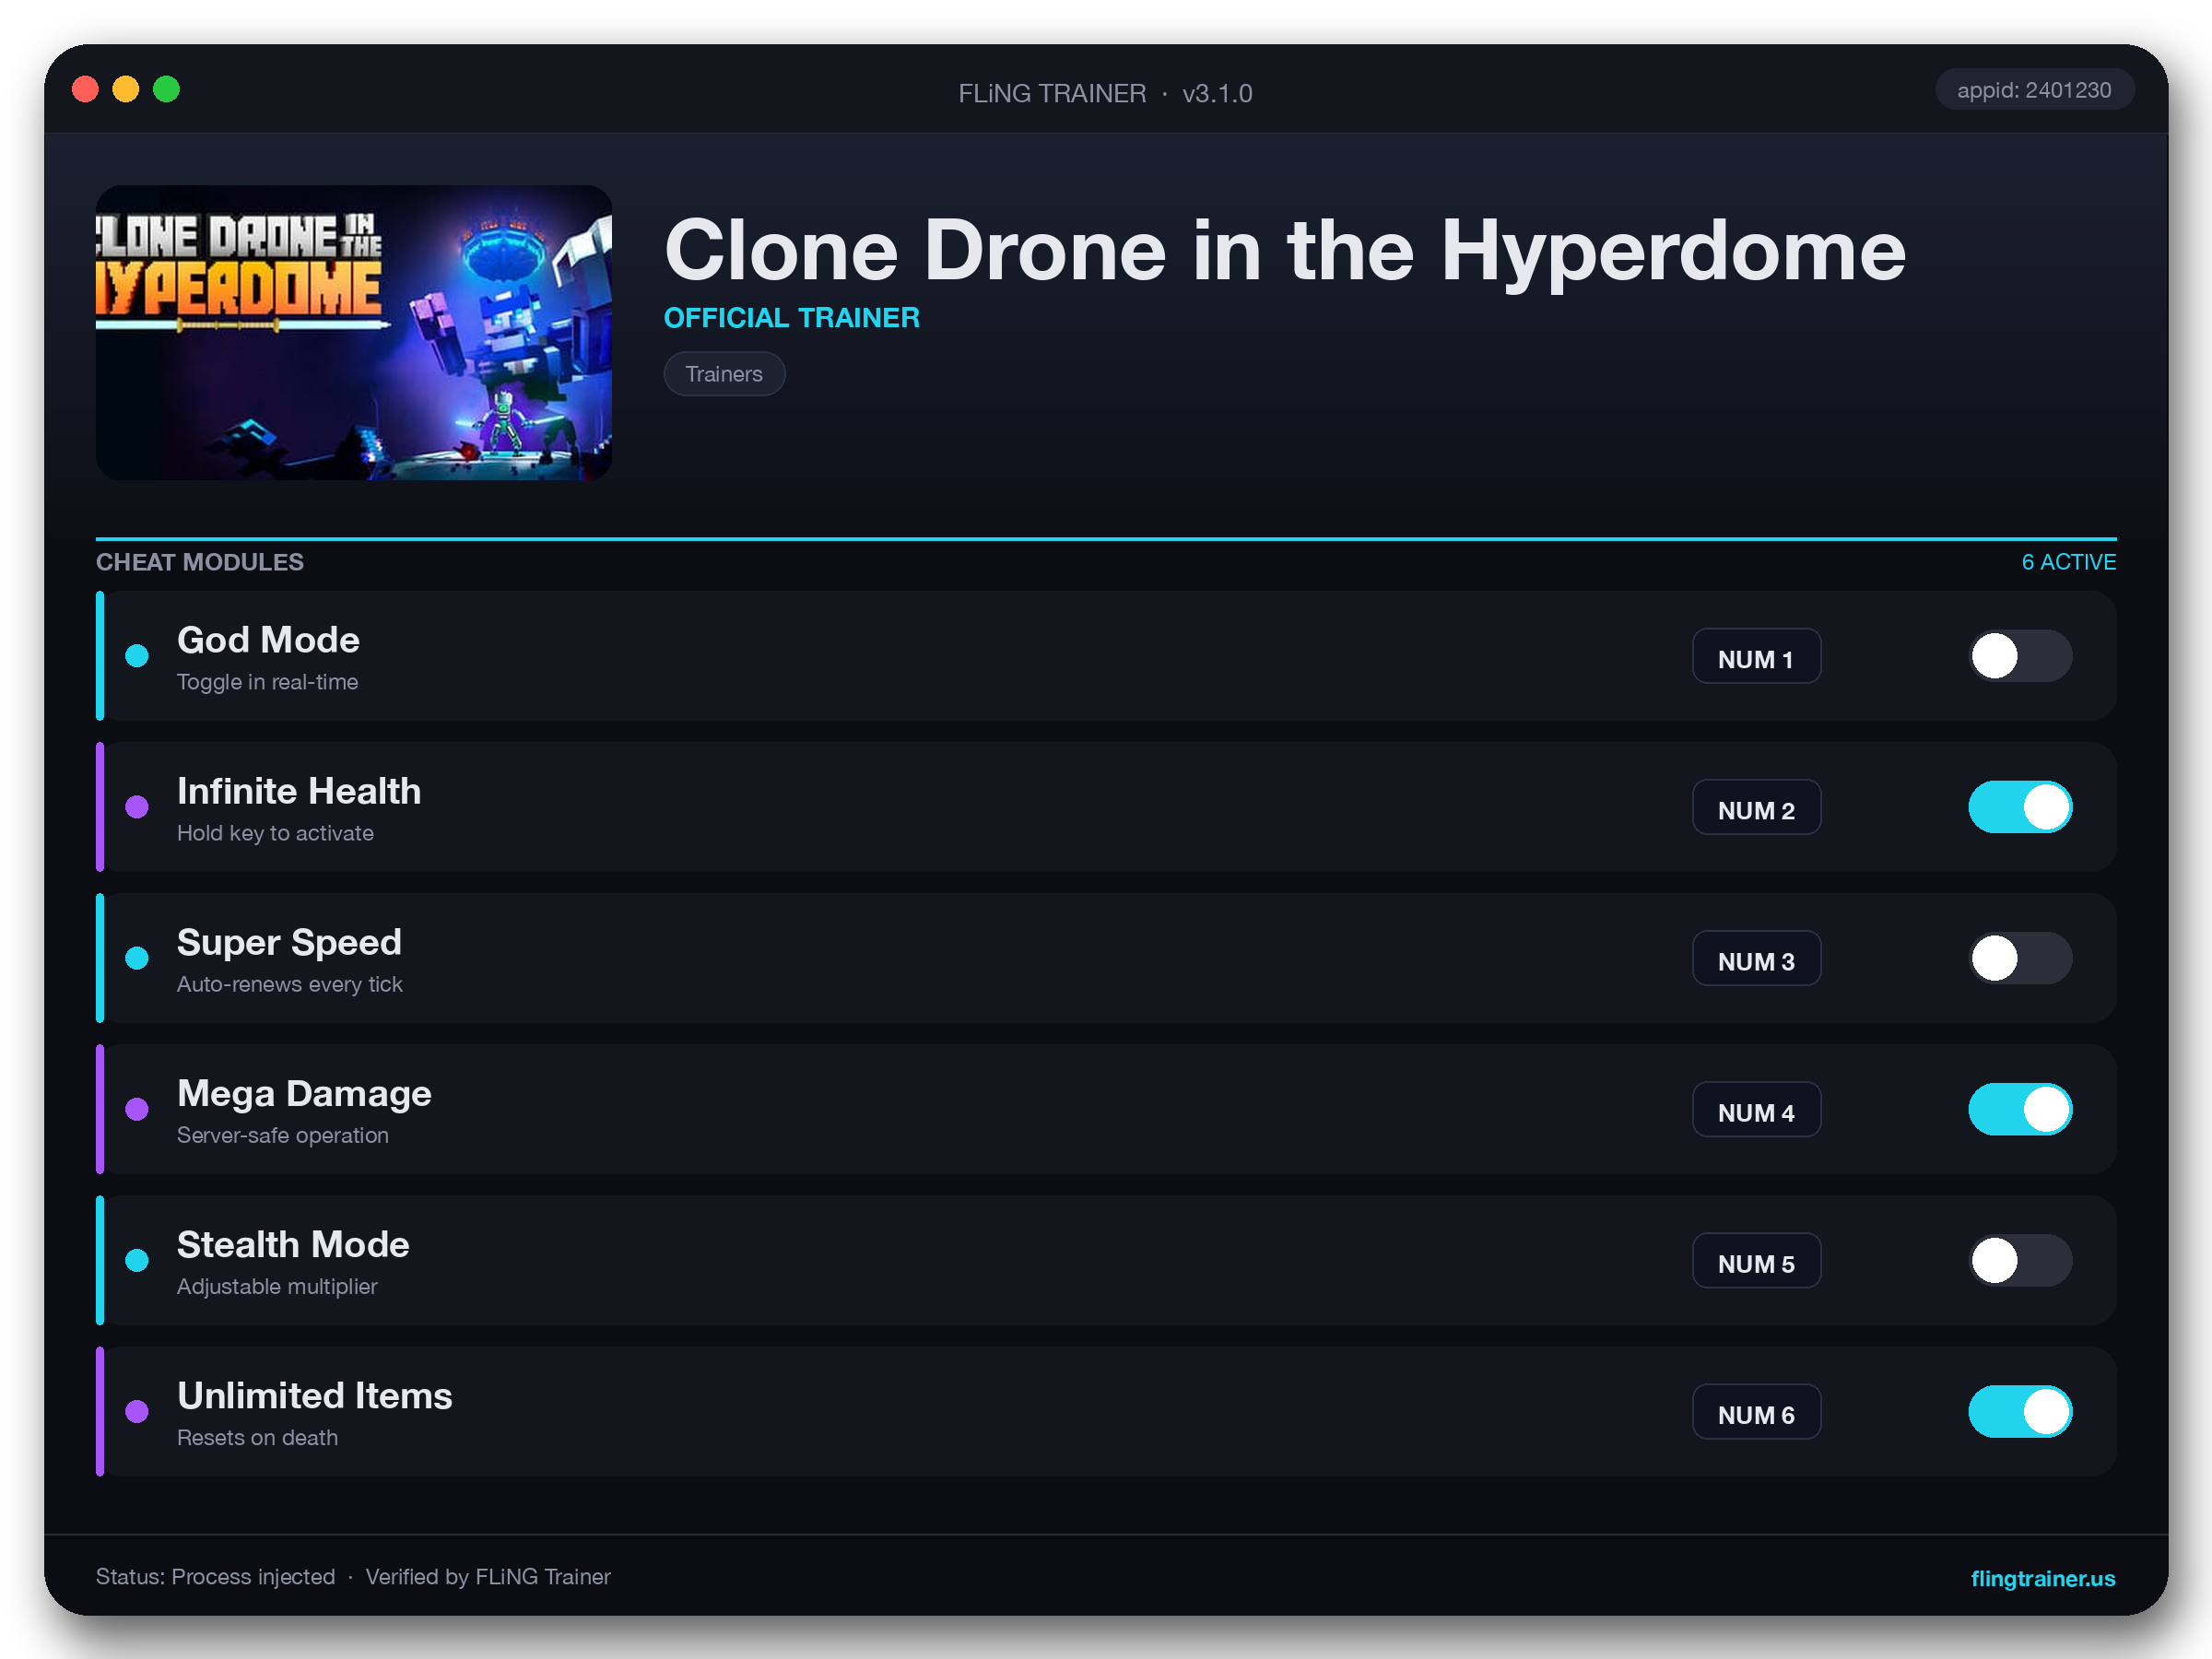Click the cyan dot beside Super Speed
2212x1659 pixels.
(x=137, y=958)
